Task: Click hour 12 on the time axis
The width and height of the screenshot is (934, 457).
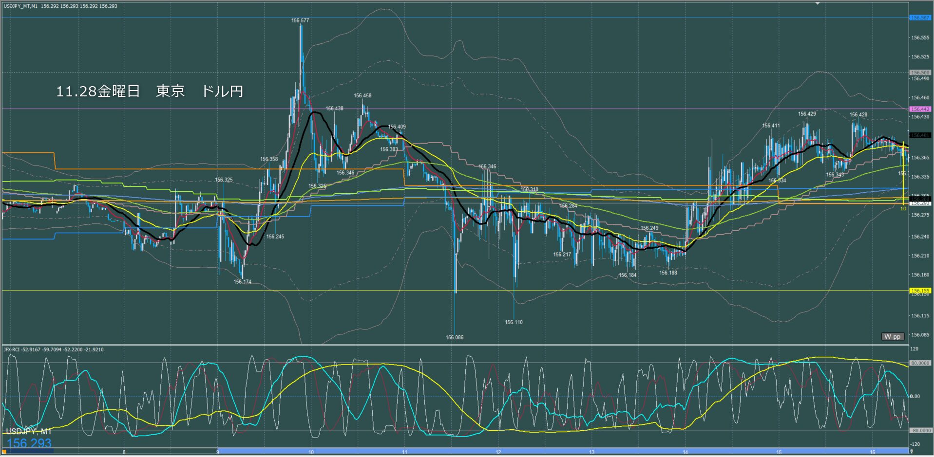Action: (498, 452)
